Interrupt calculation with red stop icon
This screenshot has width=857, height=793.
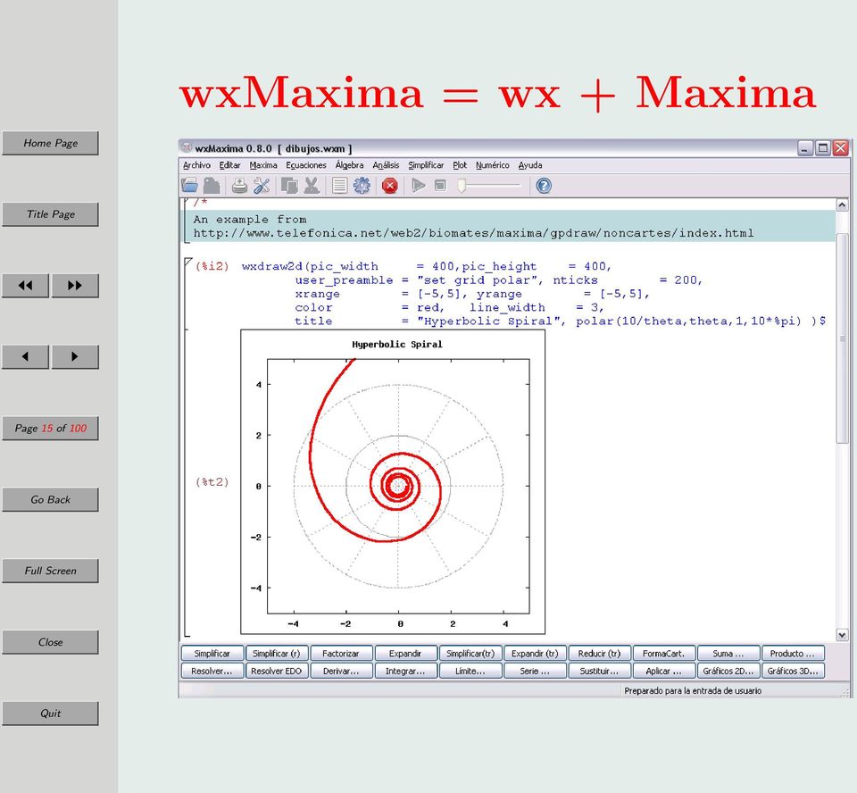pyautogui.click(x=390, y=186)
